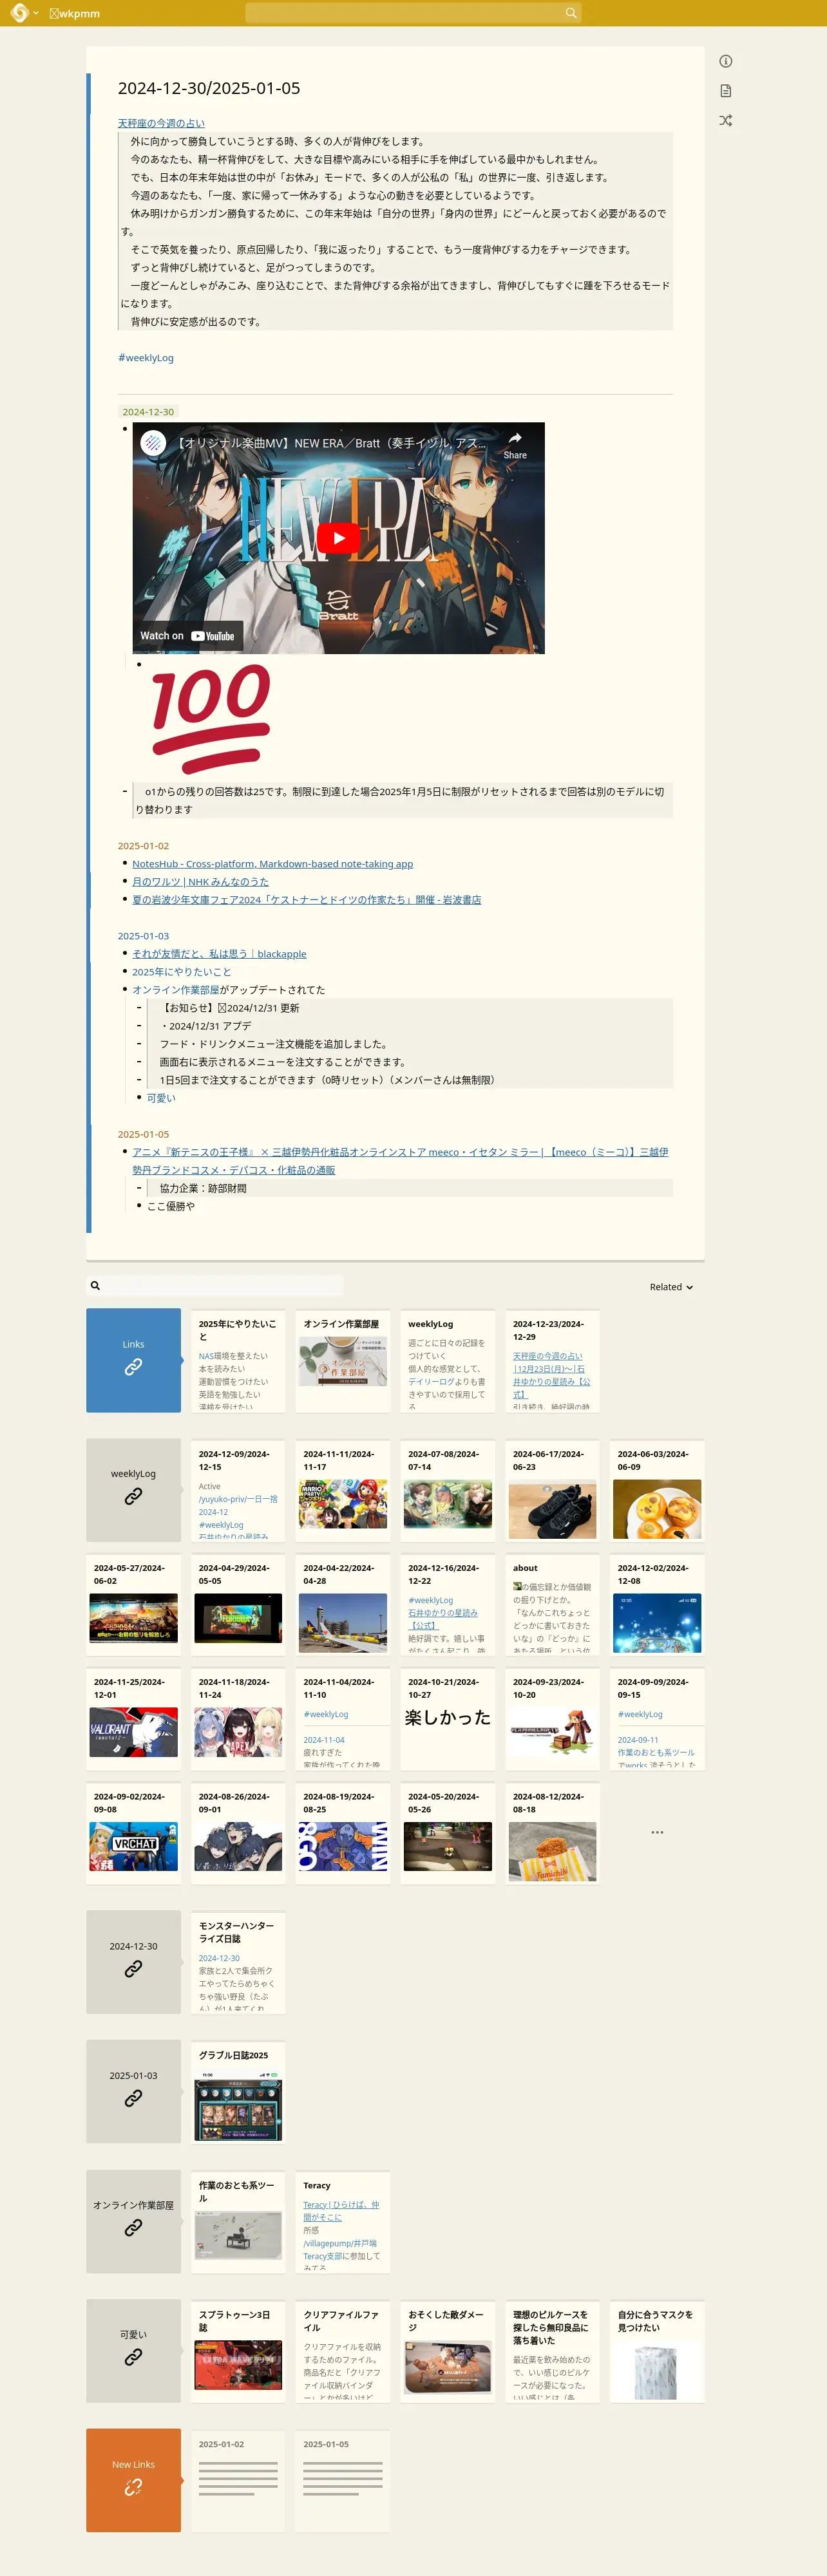Expand more weeklyLog cards with ellipsis
This screenshot has width=827, height=2576.
pyautogui.click(x=657, y=1832)
